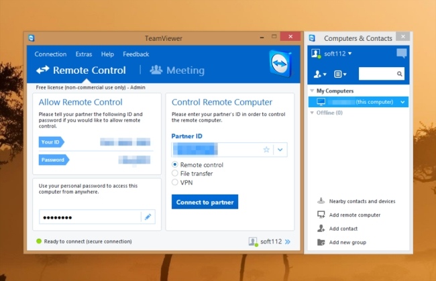The image size is (436, 281).
Task: Click the TeamViewer logo in the blue header
Action: click(280, 64)
